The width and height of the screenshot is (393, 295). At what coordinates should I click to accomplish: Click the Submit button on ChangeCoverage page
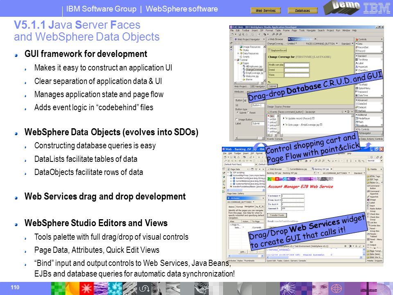tap(273, 86)
